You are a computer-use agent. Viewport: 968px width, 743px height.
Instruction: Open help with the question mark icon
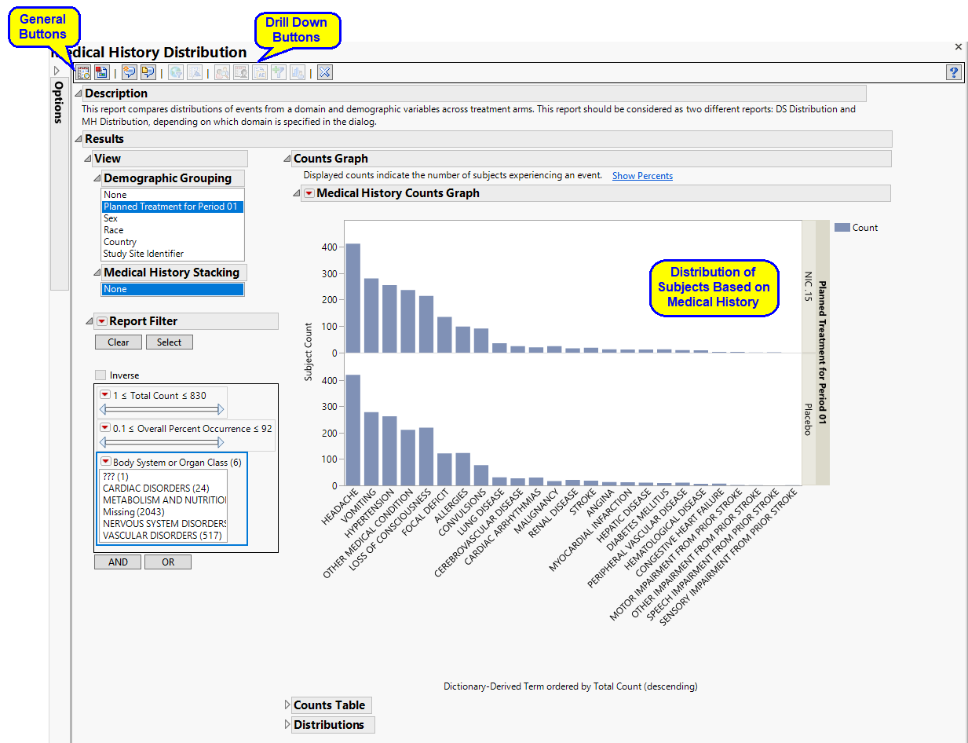click(x=953, y=72)
